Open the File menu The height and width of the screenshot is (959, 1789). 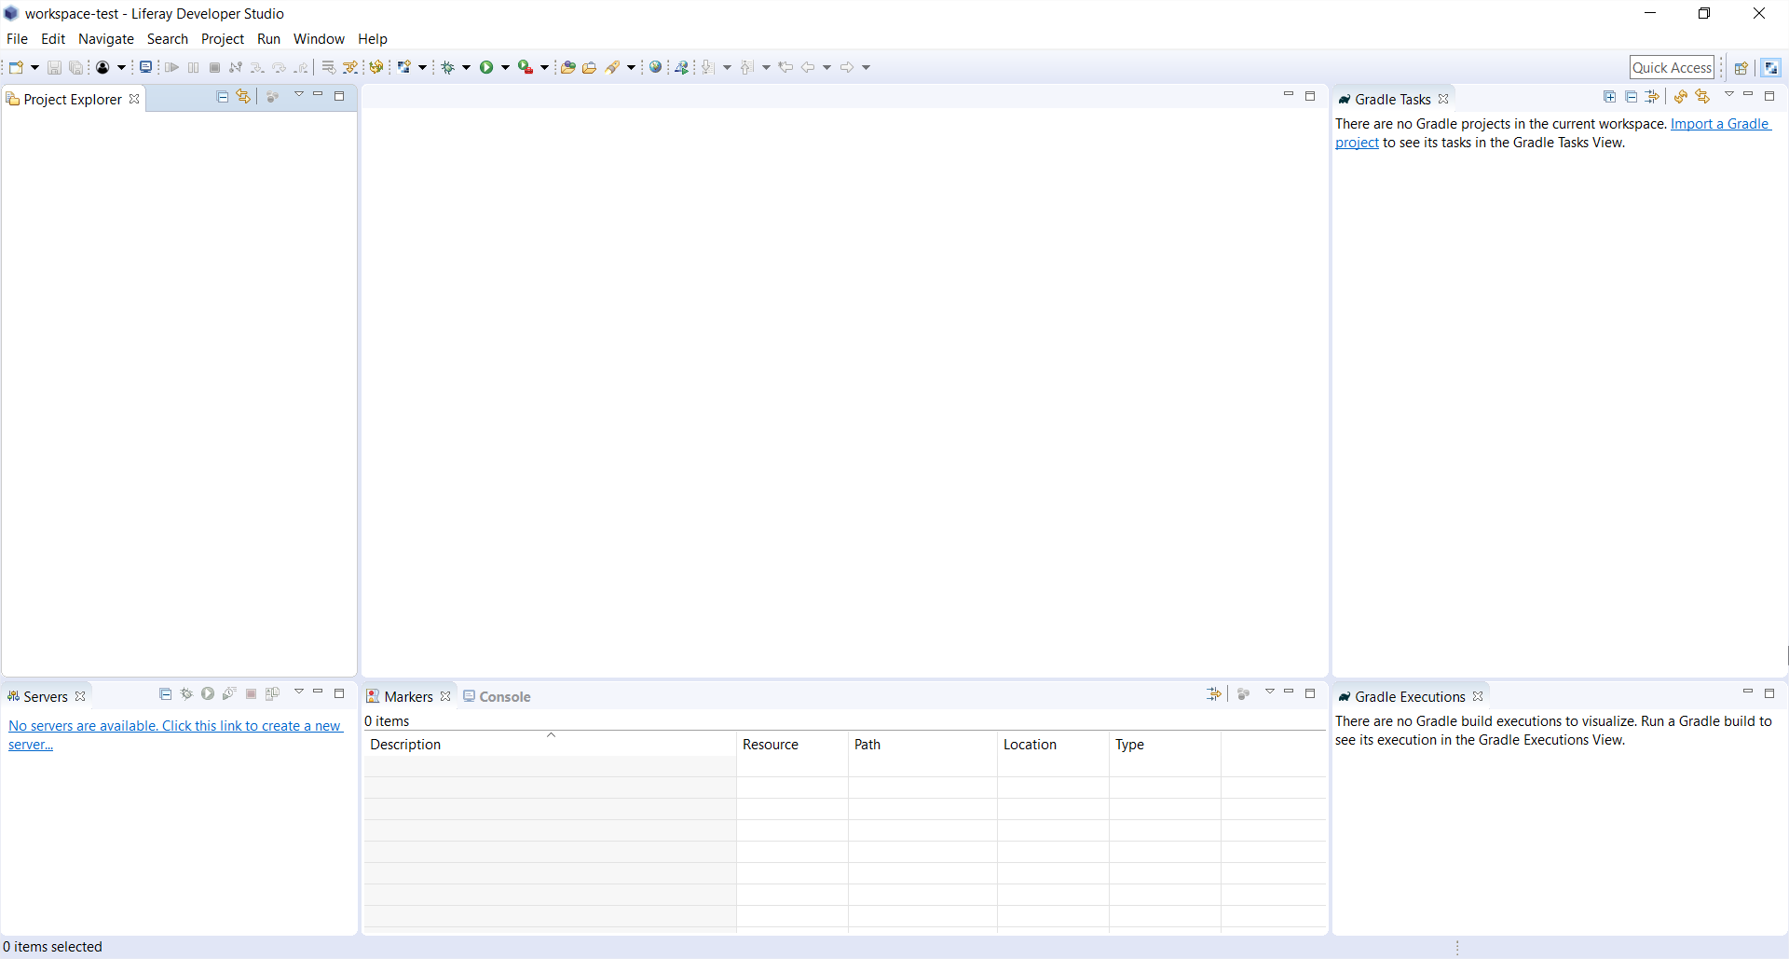17,39
